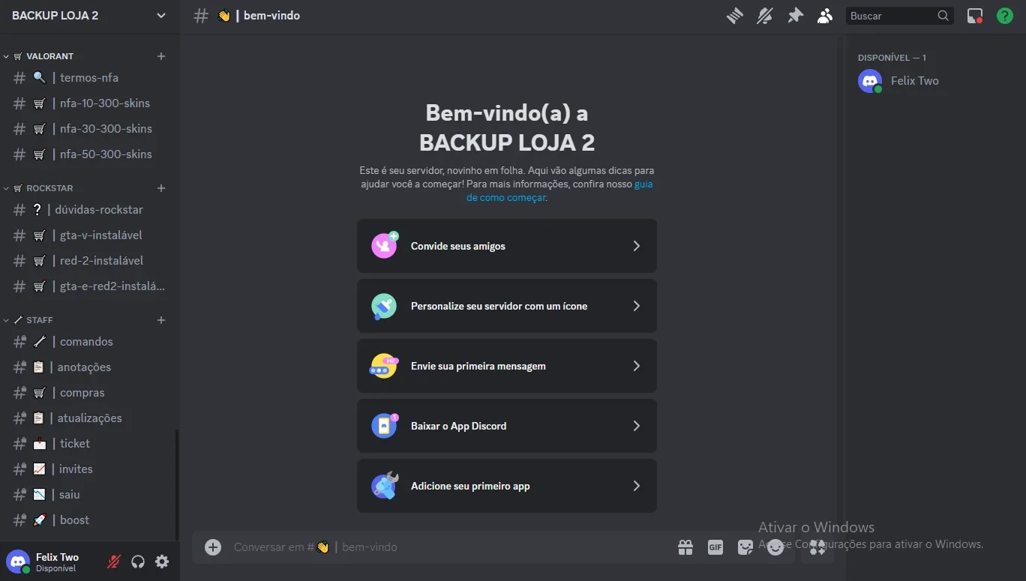Screen dimensions: 1026x581
Task: Toggle headphone deafen in user panel
Action: click(x=138, y=562)
